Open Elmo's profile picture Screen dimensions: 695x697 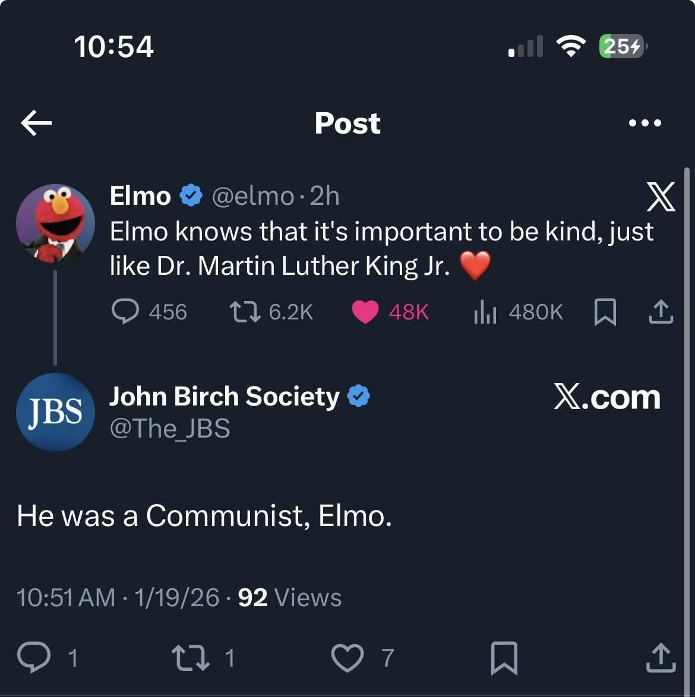tap(56, 224)
